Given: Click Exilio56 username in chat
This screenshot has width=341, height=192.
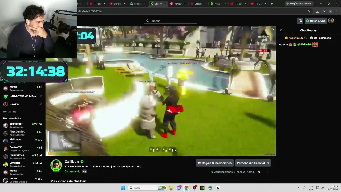Looking at the screenshot, I should 306,45.
